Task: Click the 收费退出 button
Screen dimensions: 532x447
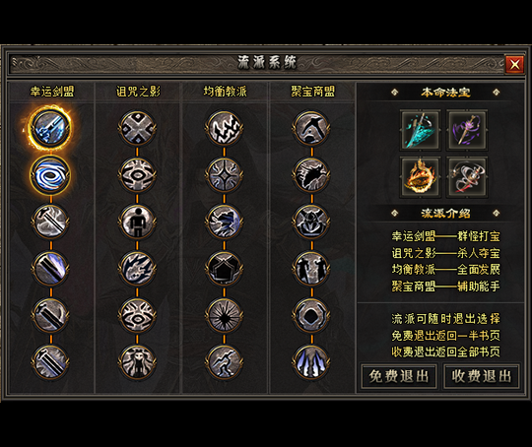Action: click(x=482, y=376)
